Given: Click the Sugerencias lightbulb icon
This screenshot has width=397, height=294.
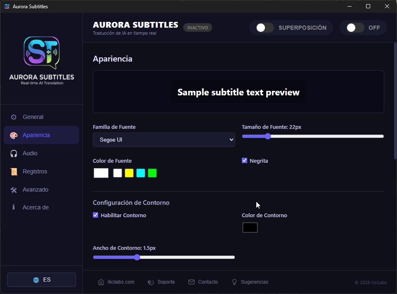Looking at the screenshot, I should 234,282.
